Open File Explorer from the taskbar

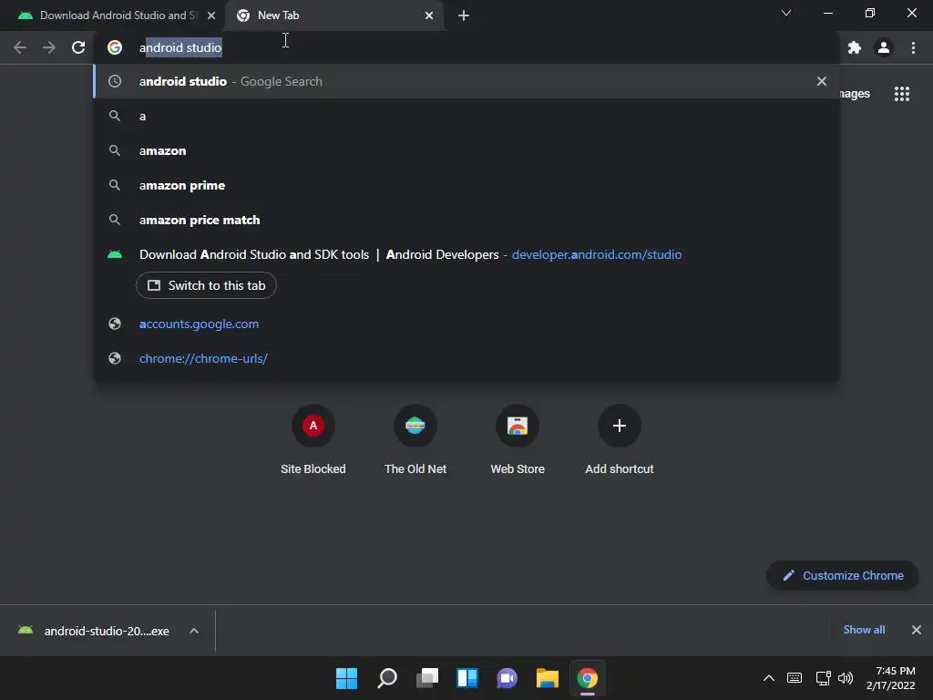tap(548, 678)
